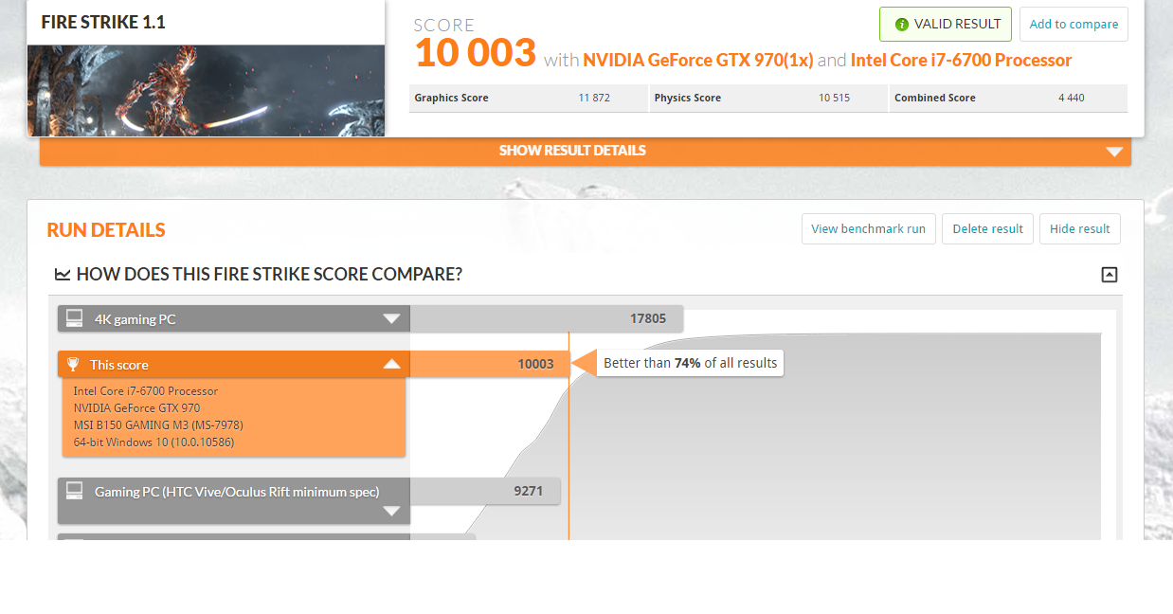Click the trophy icon beside This score

click(74, 365)
